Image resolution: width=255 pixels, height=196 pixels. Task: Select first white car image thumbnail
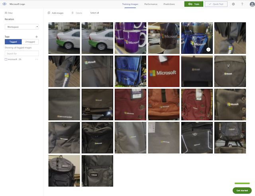coord(64,38)
